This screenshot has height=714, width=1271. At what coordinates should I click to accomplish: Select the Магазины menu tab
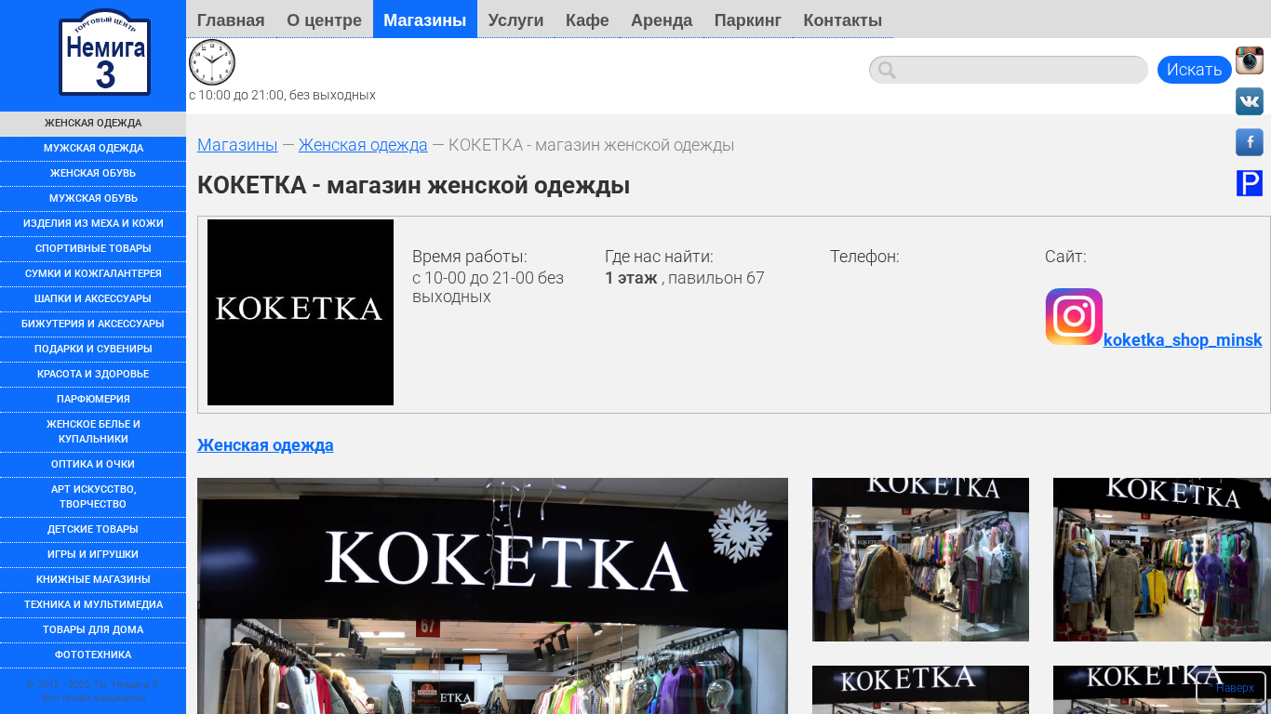coord(425,20)
